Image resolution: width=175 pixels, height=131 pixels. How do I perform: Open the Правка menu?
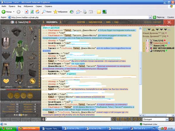click(12, 6)
